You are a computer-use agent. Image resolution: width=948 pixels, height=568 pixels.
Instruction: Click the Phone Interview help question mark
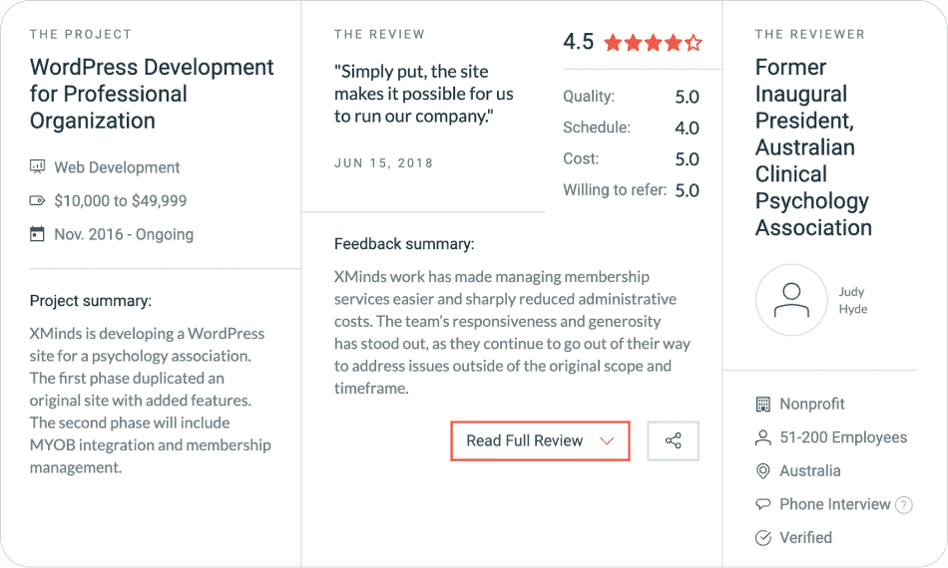click(904, 505)
